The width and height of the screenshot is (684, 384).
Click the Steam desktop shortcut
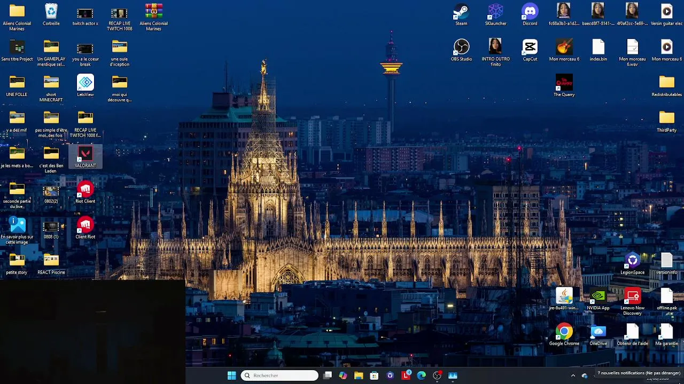click(461, 11)
